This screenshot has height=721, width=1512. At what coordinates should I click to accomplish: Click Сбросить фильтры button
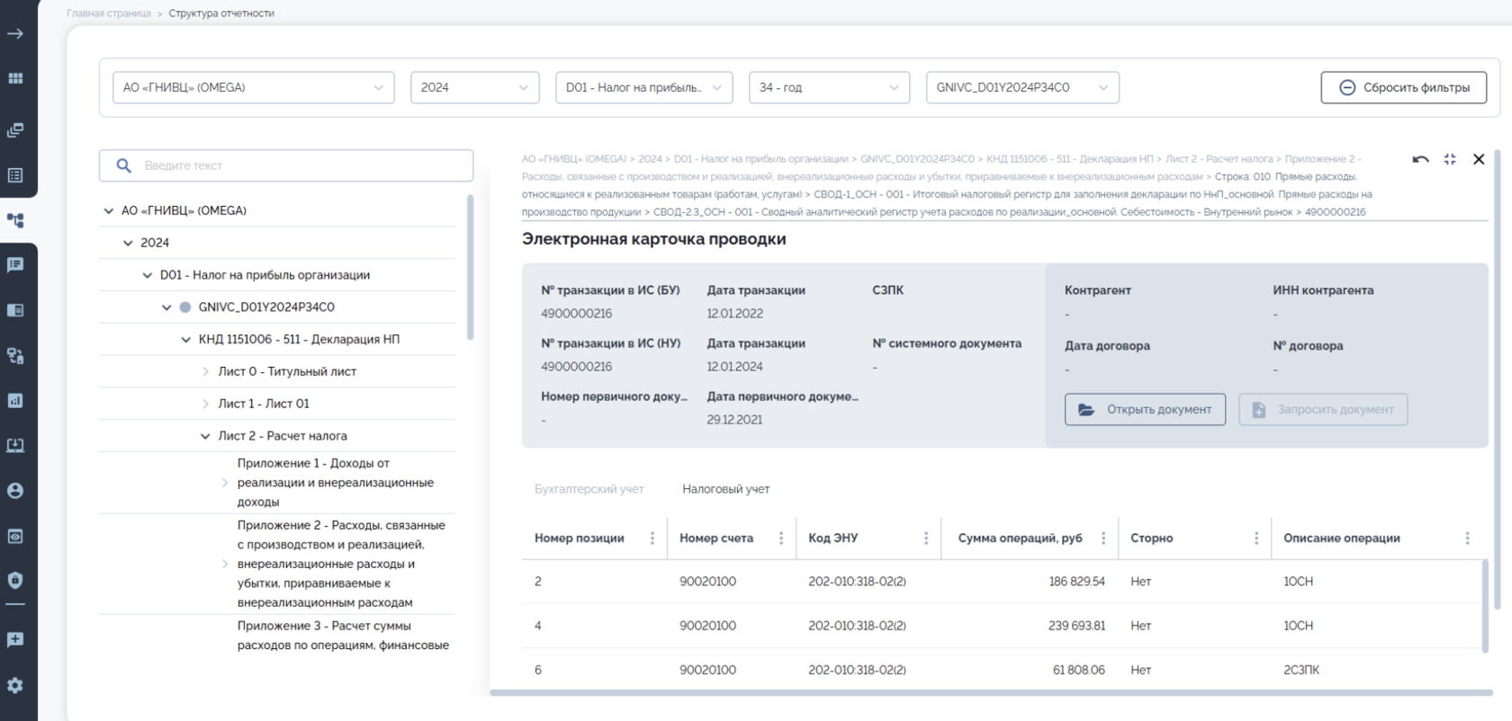click(x=1403, y=87)
